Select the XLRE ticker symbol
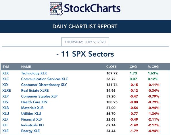The width and height of the screenshot is (171, 135). (7, 91)
